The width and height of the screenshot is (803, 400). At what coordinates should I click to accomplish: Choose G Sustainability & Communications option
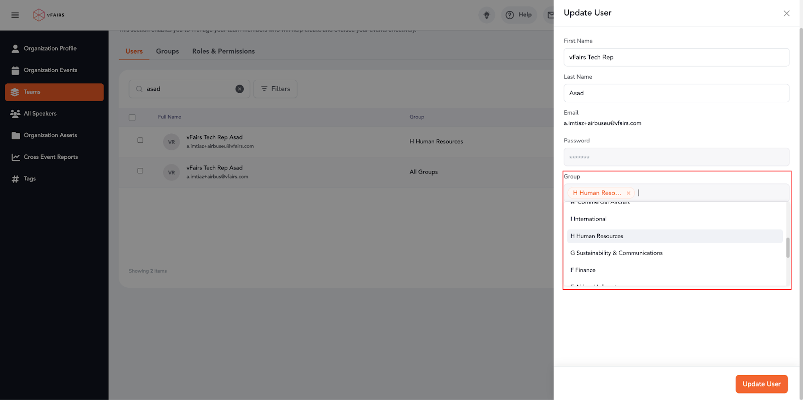(616, 253)
